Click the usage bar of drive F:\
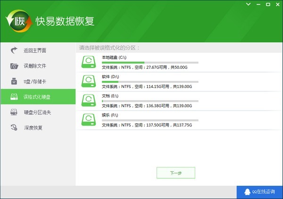This screenshot has width=283, height=199. tap(150, 120)
